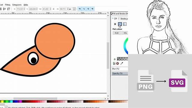
Task: Pick the yellow swatch in the palette
Action: click(x=2, y=101)
